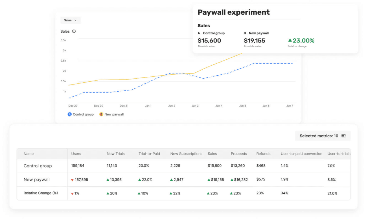The height and width of the screenshot is (219, 366).
Task: Click the green arrow beside 23.00% relative change
Action: pyautogui.click(x=290, y=40)
